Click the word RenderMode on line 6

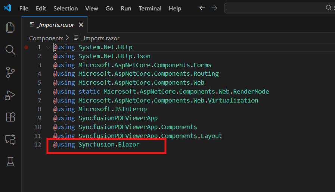pyautogui.click(x=251, y=91)
